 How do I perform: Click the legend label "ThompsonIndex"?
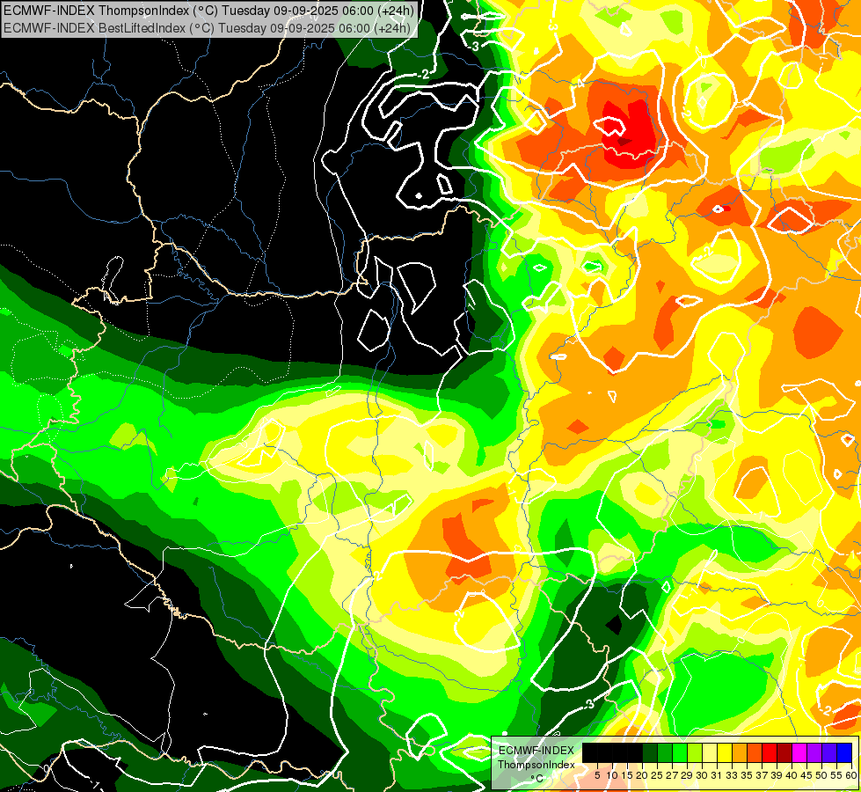point(536,765)
